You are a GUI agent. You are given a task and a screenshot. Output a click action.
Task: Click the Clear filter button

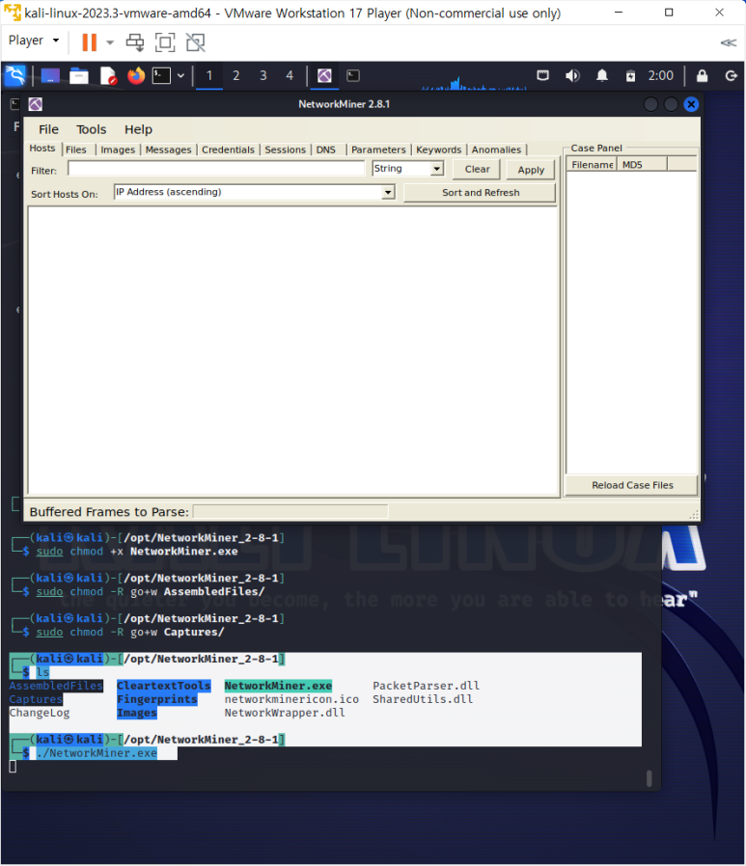coord(477,169)
